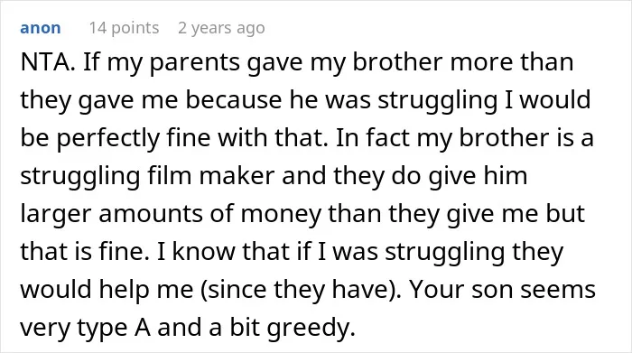Click the phrase 'they gave me because'
The height and width of the screenshot is (353, 632).
(151, 100)
